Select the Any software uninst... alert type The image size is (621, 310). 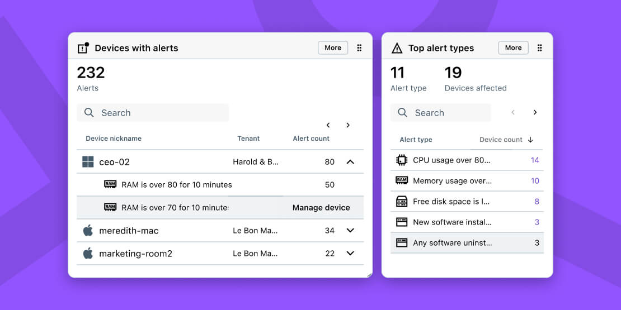[452, 243]
